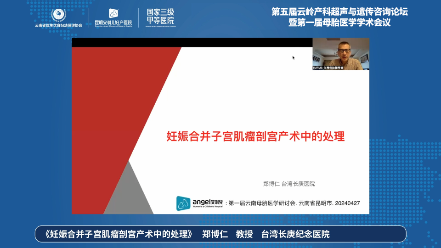Click the red slide title 妊娠合并子宫肌瘤剖宫产术中的处理
441x248 pixels.
pos(255,136)
